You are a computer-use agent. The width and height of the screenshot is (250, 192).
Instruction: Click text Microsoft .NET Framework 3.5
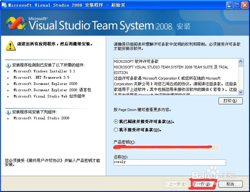pos(41,77)
